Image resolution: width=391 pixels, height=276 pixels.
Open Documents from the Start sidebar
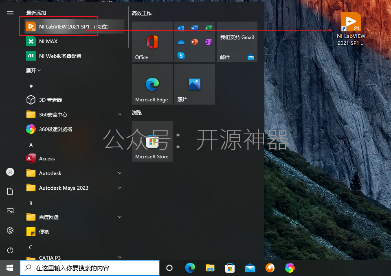point(10,191)
